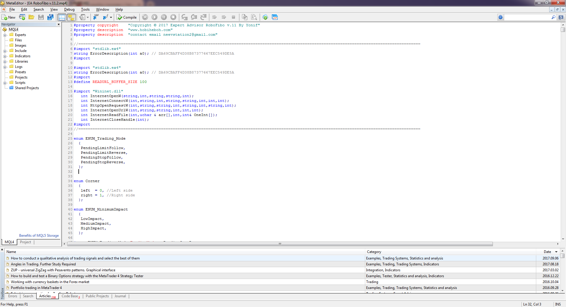Switch to the Errors tab
Viewport: 566px width, 307px height.
[13, 296]
